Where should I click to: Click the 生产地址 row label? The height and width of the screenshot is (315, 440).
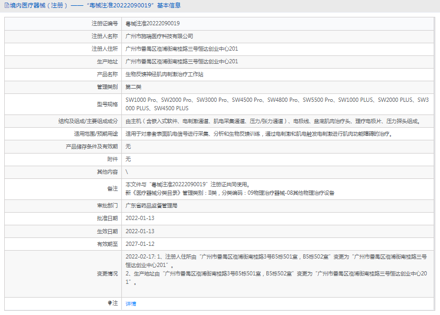pos(108,62)
